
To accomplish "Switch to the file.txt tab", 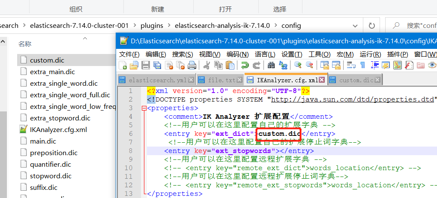I will (x=220, y=80).
